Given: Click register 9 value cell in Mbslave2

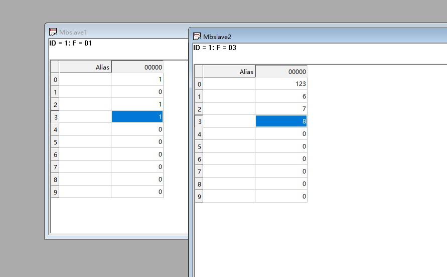Looking at the screenshot, I should coord(281,196).
